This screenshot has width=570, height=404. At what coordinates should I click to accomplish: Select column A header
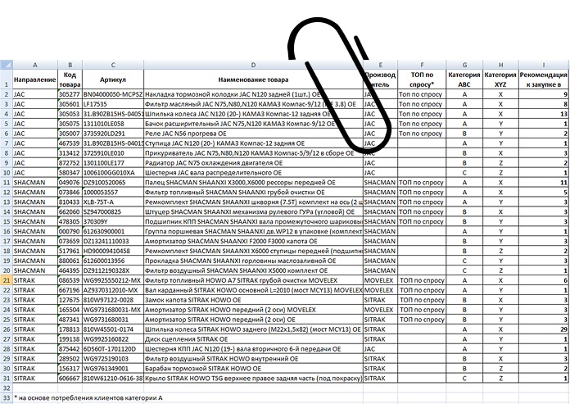point(35,65)
